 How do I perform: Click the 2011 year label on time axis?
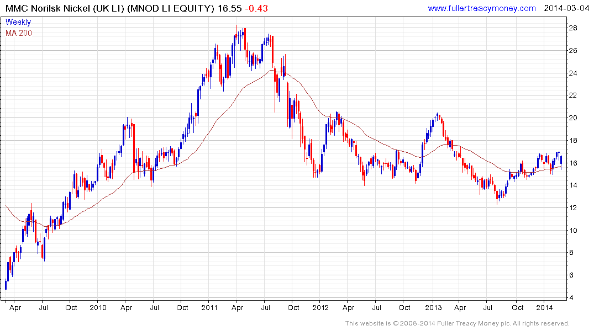pos(209,307)
